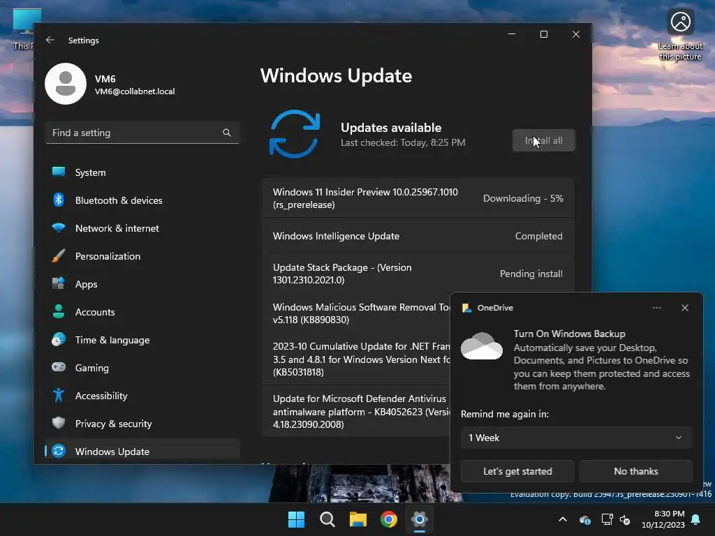This screenshot has height=536, width=715.
Task: Open the System settings page
Action: [x=142, y=172]
